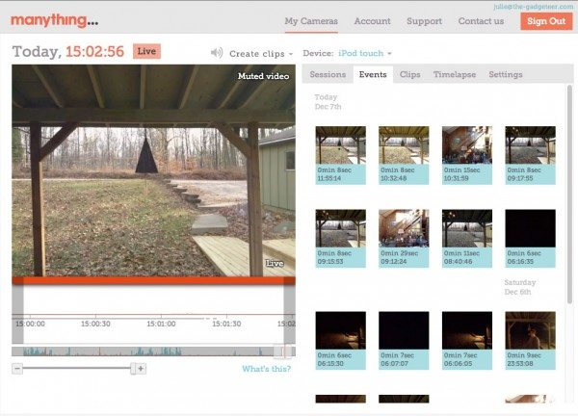Click the What's this? link

(x=266, y=369)
